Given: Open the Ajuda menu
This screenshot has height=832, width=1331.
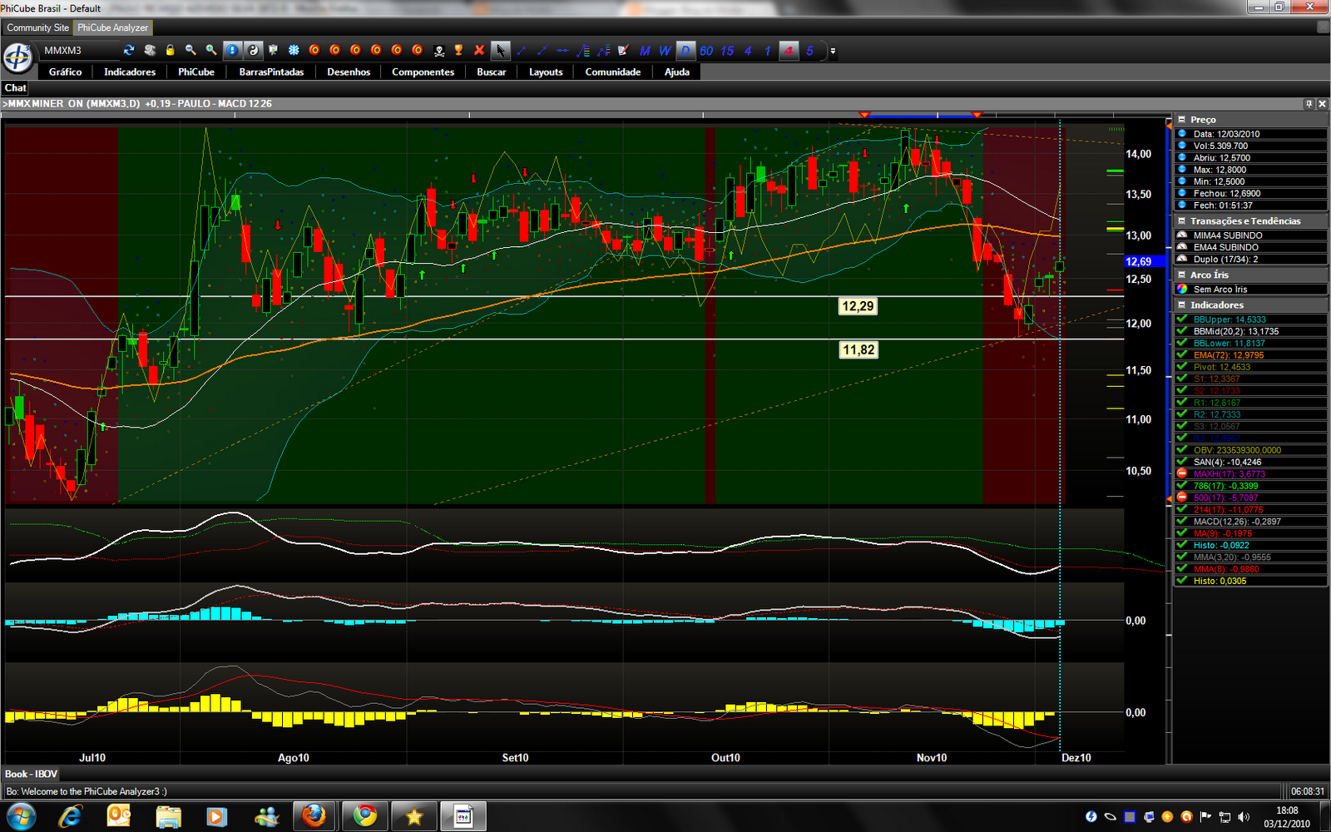Looking at the screenshot, I should (x=677, y=72).
